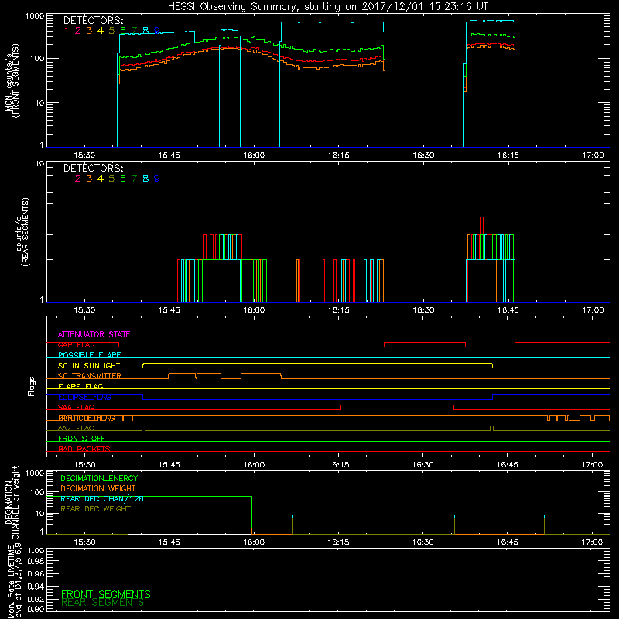
Task: Click the 100 y-axis value on the front segments plot
Action: 37,59
